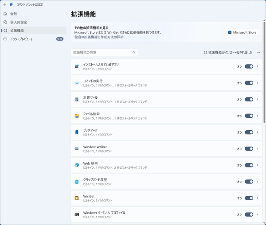Expand the Window Walker chevron
The image size is (266, 225).
tap(258, 148)
